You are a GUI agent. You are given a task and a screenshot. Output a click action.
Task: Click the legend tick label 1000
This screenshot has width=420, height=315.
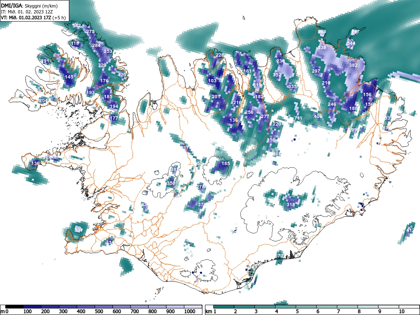pos(190,312)
